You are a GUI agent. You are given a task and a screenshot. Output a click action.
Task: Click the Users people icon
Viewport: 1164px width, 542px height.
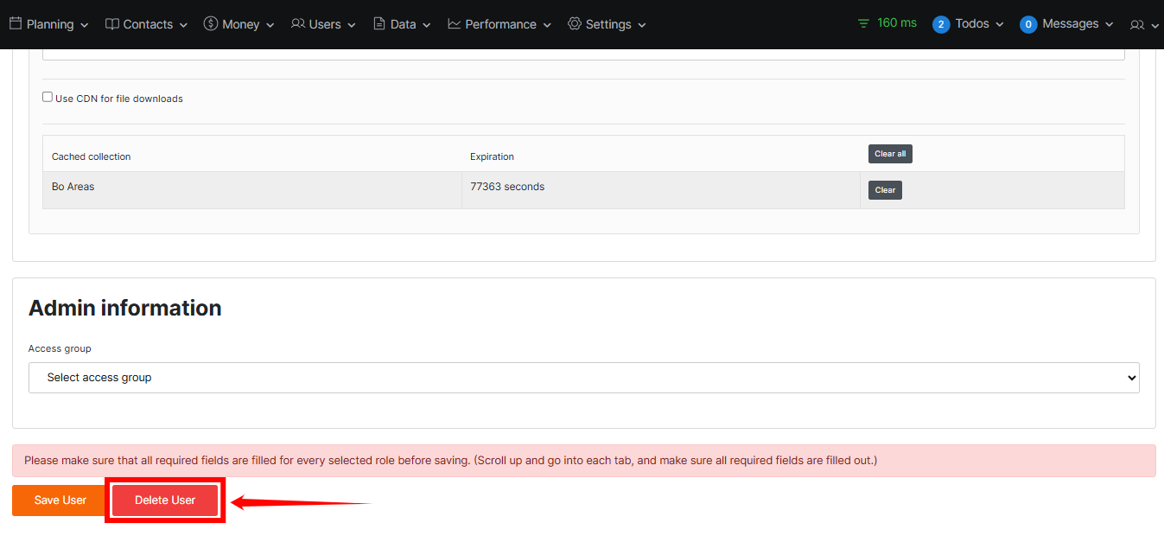[x=298, y=24]
